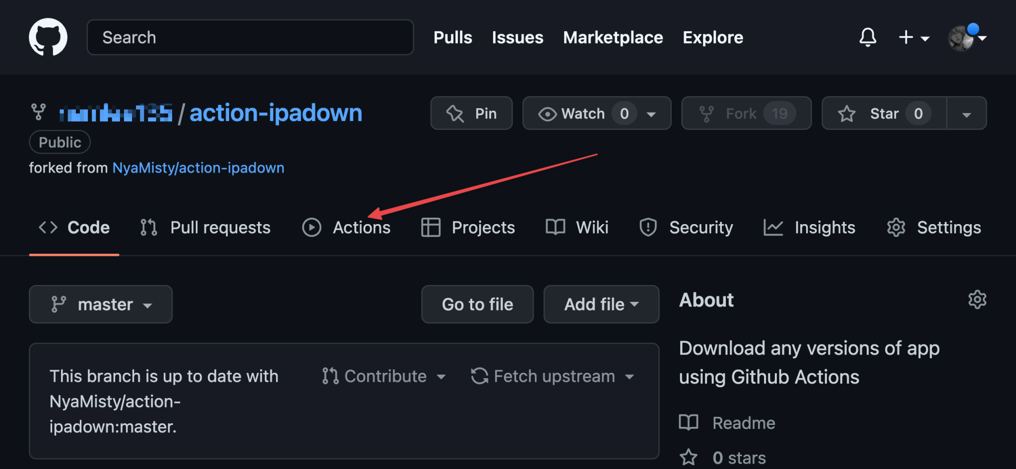Click the Watch count badge
Screen dimensions: 1016x469
pos(624,114)
